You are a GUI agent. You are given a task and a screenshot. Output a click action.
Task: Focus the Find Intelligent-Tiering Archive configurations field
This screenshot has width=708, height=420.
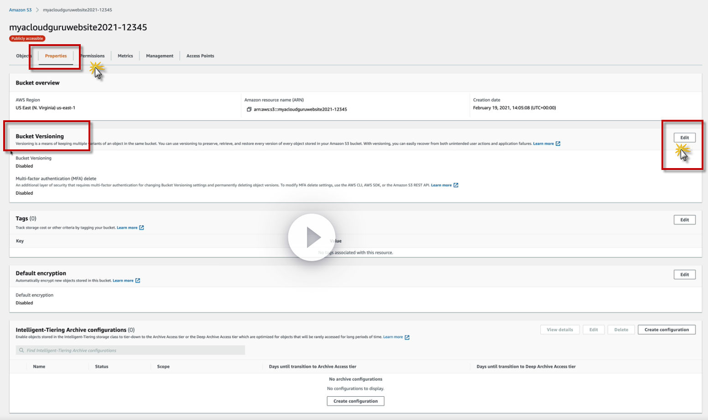coord(130,350)
